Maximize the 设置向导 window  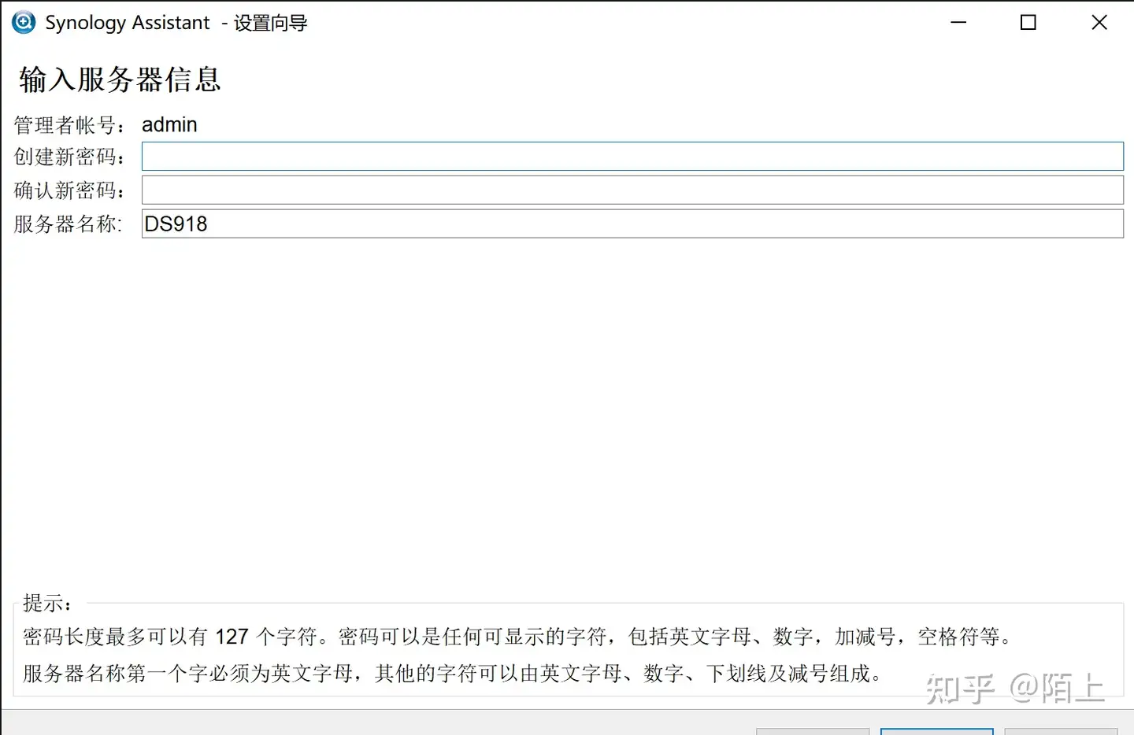(1028, 22)
